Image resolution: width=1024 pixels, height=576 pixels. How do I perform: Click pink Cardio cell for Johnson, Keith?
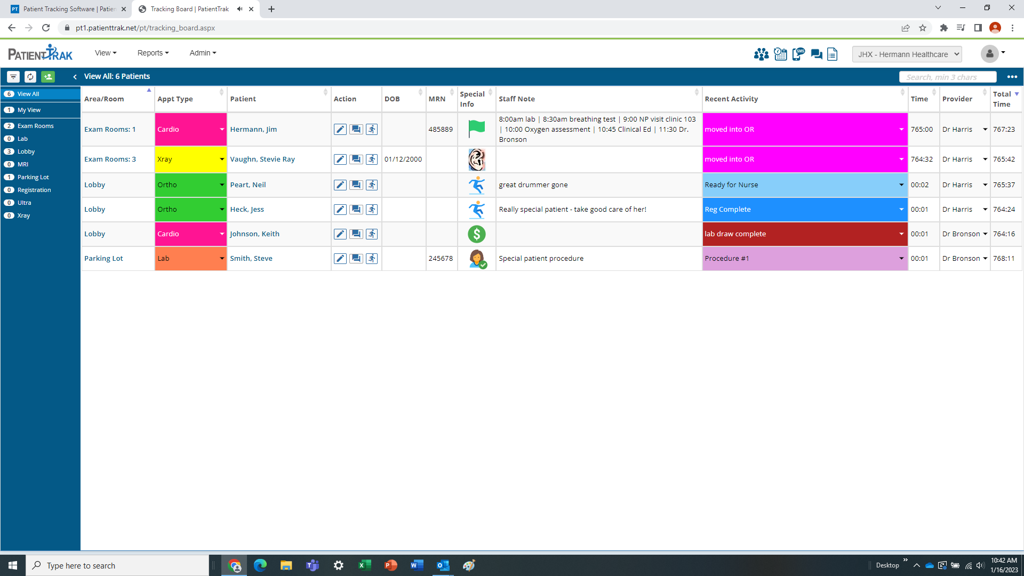pyautogui.click(x=190, y=234)
